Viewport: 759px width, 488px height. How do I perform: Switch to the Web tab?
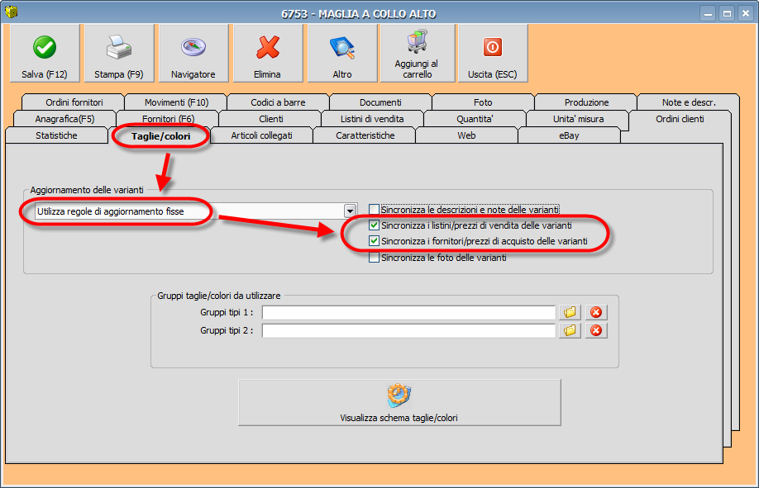pyautogui.click(x=466, y=135)
